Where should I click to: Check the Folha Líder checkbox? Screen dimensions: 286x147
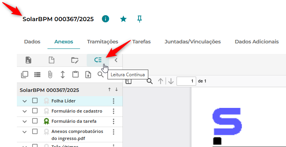[x=35, y=100]
